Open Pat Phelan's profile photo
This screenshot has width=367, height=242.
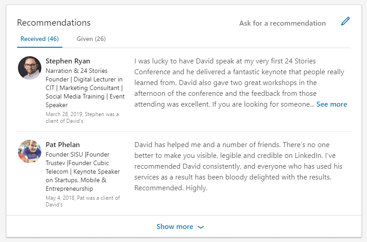[30, 151]
